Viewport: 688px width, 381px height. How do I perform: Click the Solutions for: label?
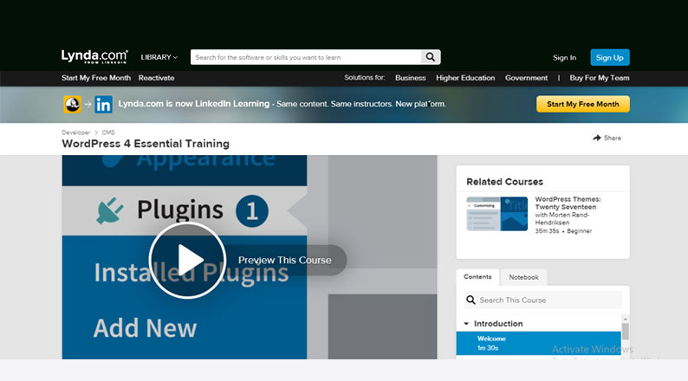tap(364, 77)
